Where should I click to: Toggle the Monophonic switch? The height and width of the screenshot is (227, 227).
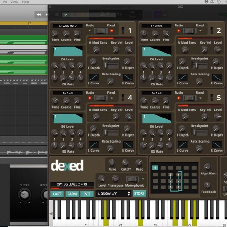(133, 179)
